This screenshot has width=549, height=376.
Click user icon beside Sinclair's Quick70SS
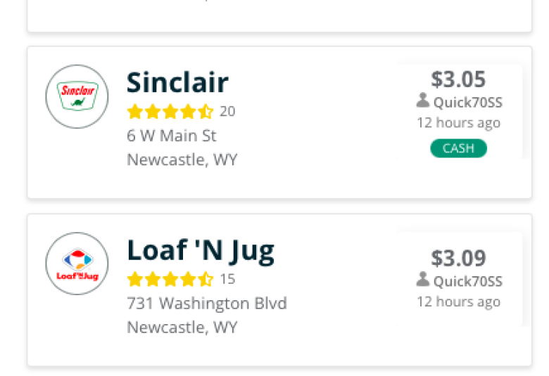[x=423, y=101]
